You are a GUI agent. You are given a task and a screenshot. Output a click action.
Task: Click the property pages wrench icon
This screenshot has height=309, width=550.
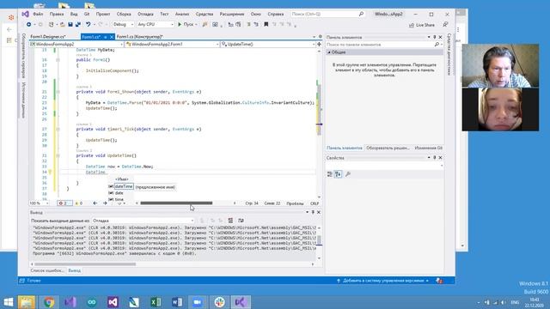coord(348,174)
